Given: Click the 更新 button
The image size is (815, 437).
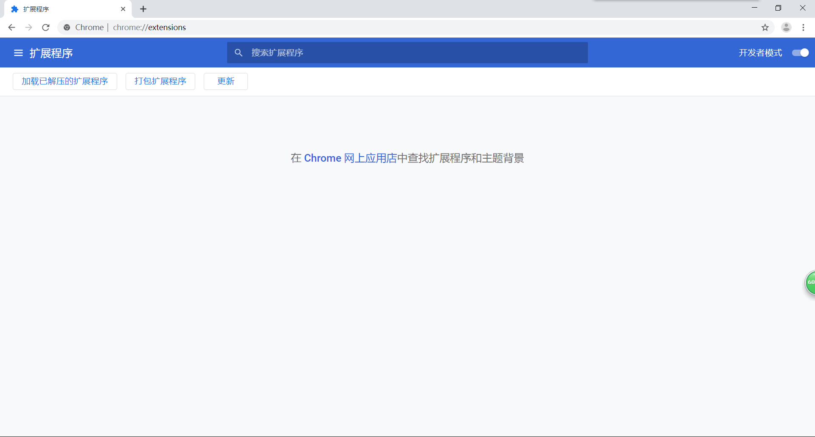Looking at the screenshot, I should click(225, 81).
